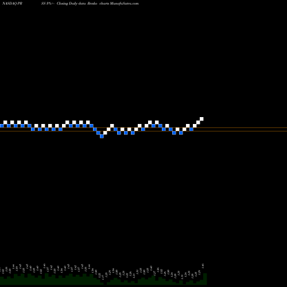
Task: Click the 'Closing Daily data' title text
Action: tap(71, 3)
